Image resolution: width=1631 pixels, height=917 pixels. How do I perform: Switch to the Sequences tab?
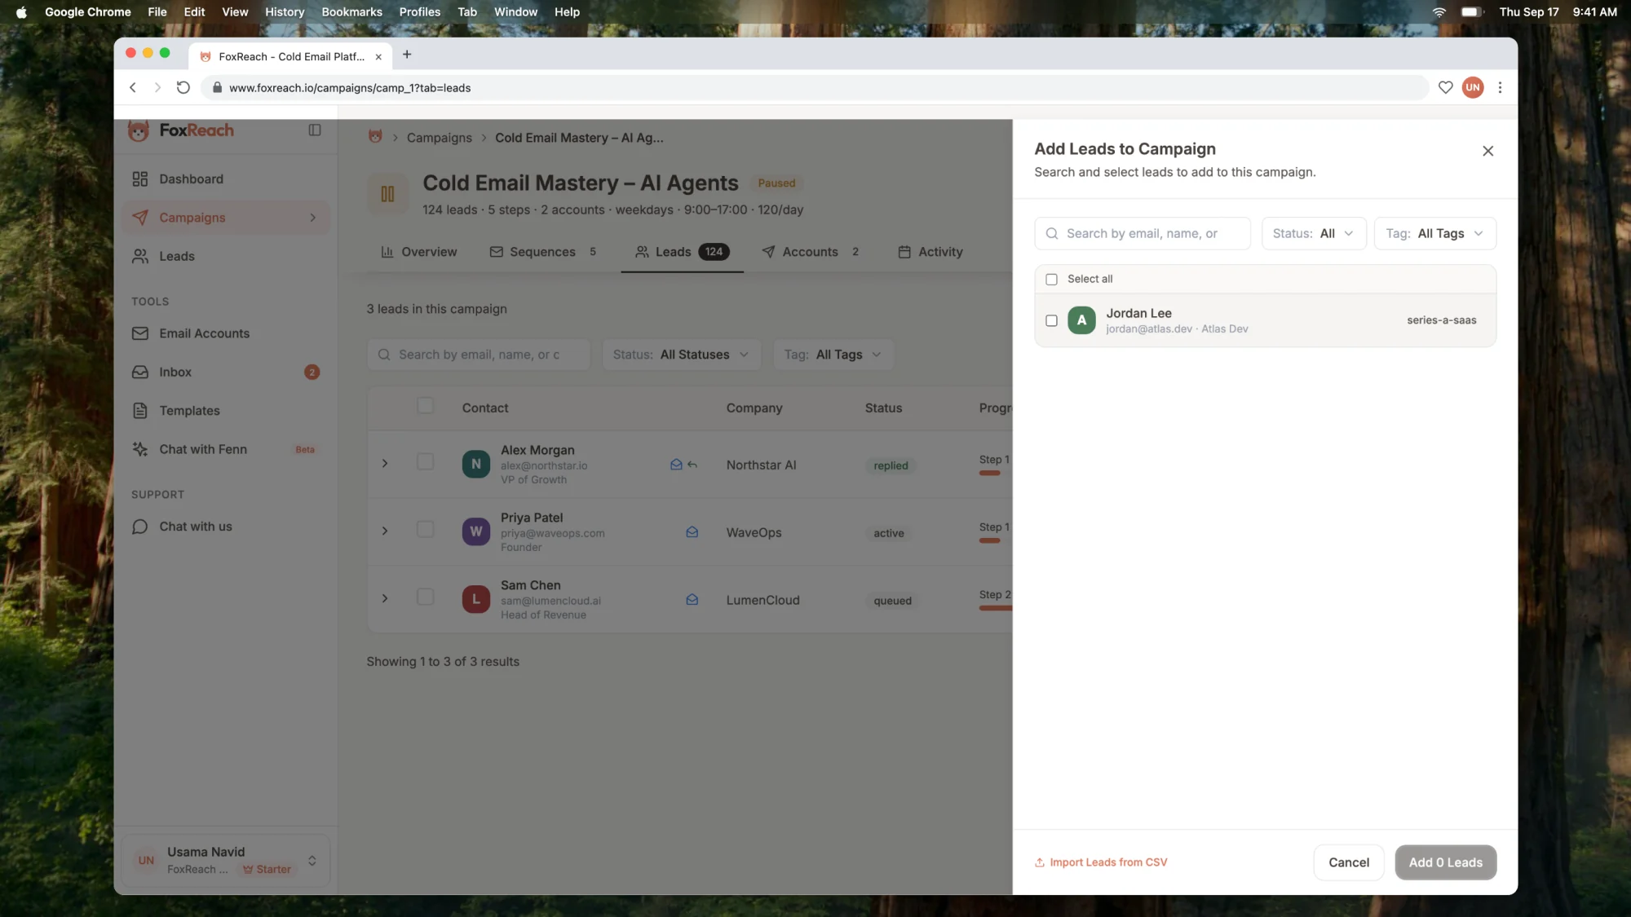click(543, 252)
